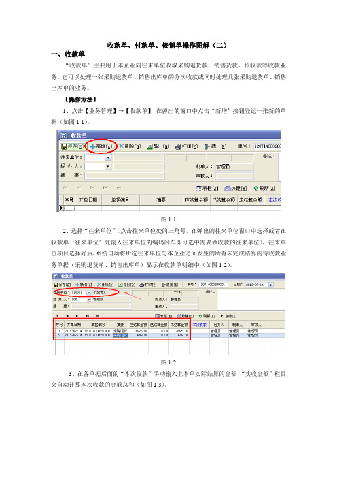Open the 经办人 dropdown arrow in Figure 1-1
The image size is (337, 478).
[108, 166]
